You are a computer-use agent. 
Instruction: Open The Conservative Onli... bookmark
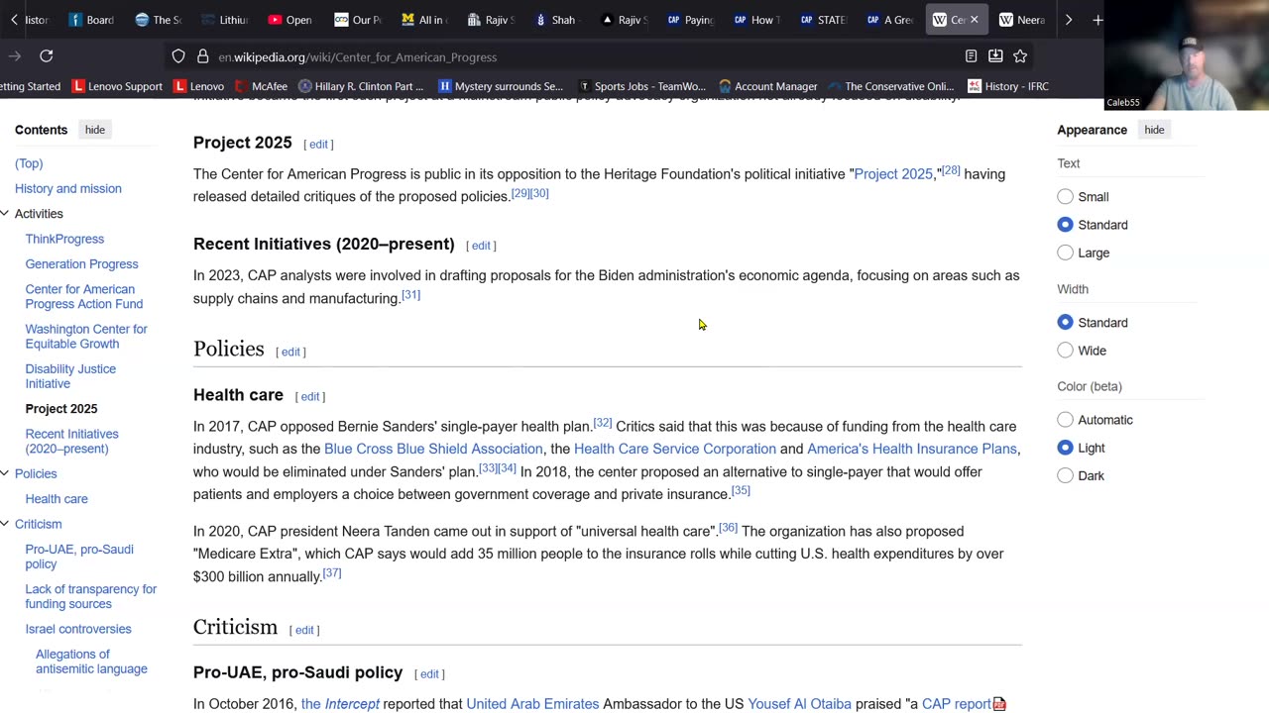891,86
